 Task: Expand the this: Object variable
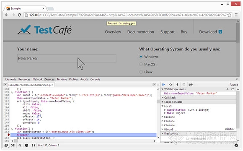tap(165, 113)
